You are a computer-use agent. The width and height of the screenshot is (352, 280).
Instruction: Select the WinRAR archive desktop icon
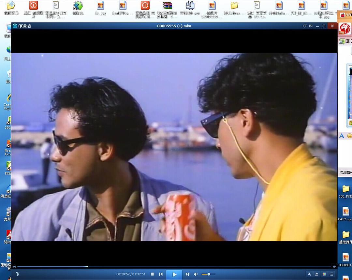(x=167, y=9)
